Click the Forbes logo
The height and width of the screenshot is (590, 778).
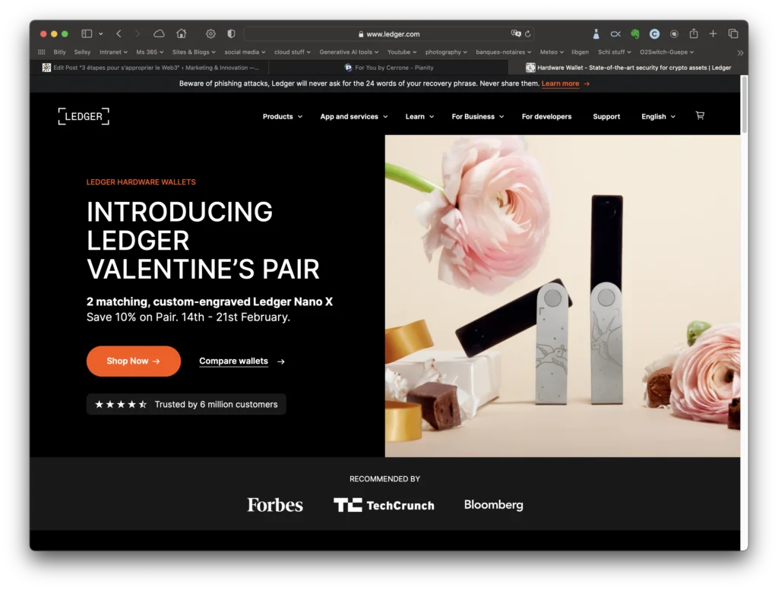click(x=275, y=505)
